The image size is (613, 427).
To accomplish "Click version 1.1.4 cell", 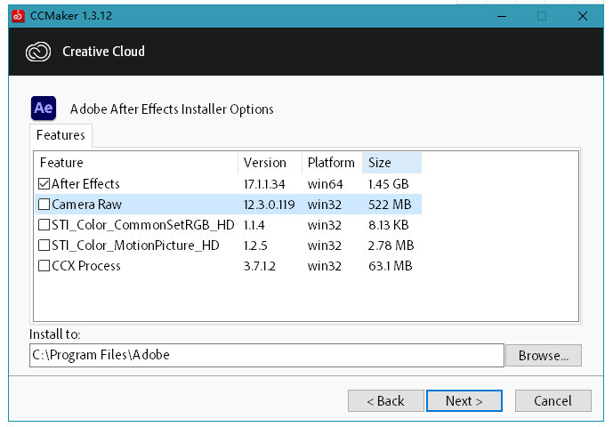I will pyautogui.click(x=254, y=225).
